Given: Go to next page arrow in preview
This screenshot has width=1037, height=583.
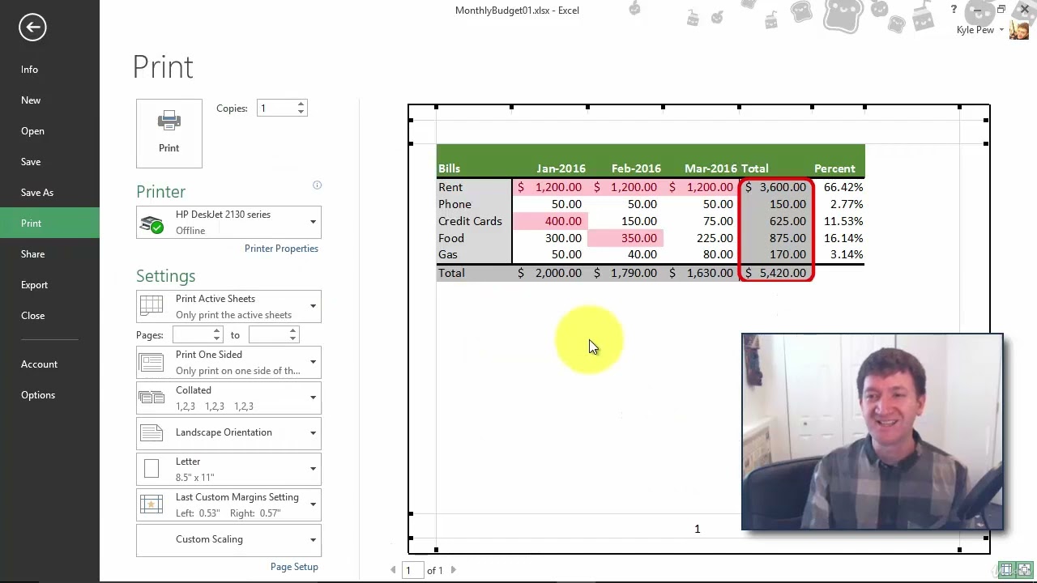Looking at the screenshot, I should tap(453, 570).
